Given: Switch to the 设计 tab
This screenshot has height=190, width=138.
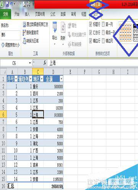Looking at the screenshot, I should point(96,15).
